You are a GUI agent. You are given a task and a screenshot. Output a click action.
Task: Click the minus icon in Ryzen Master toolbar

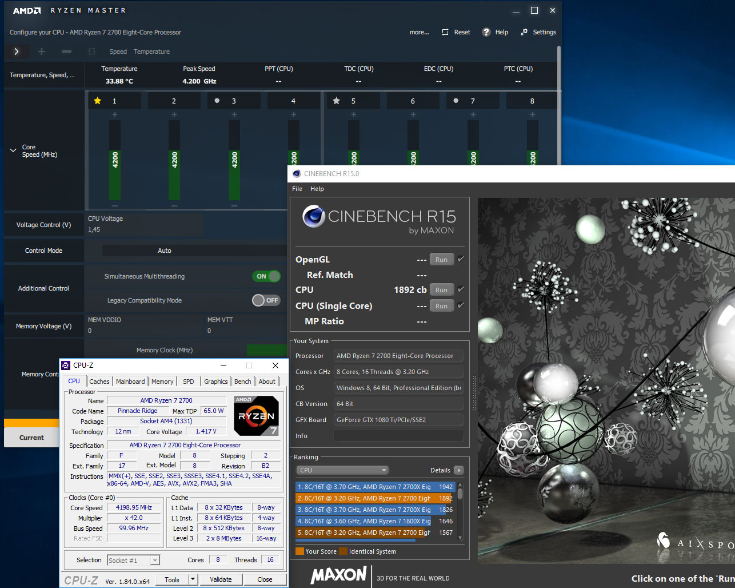[x=67, y=51]
